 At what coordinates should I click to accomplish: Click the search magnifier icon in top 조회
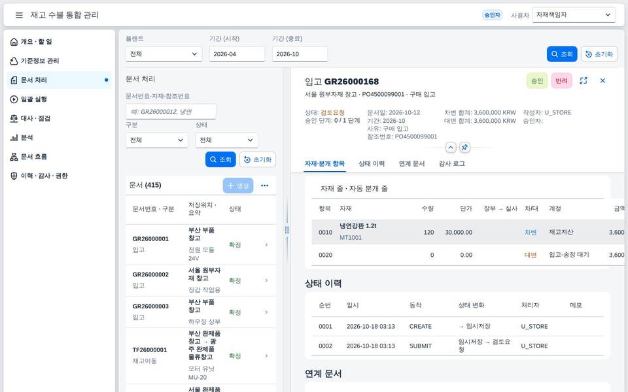pos(555,54)
